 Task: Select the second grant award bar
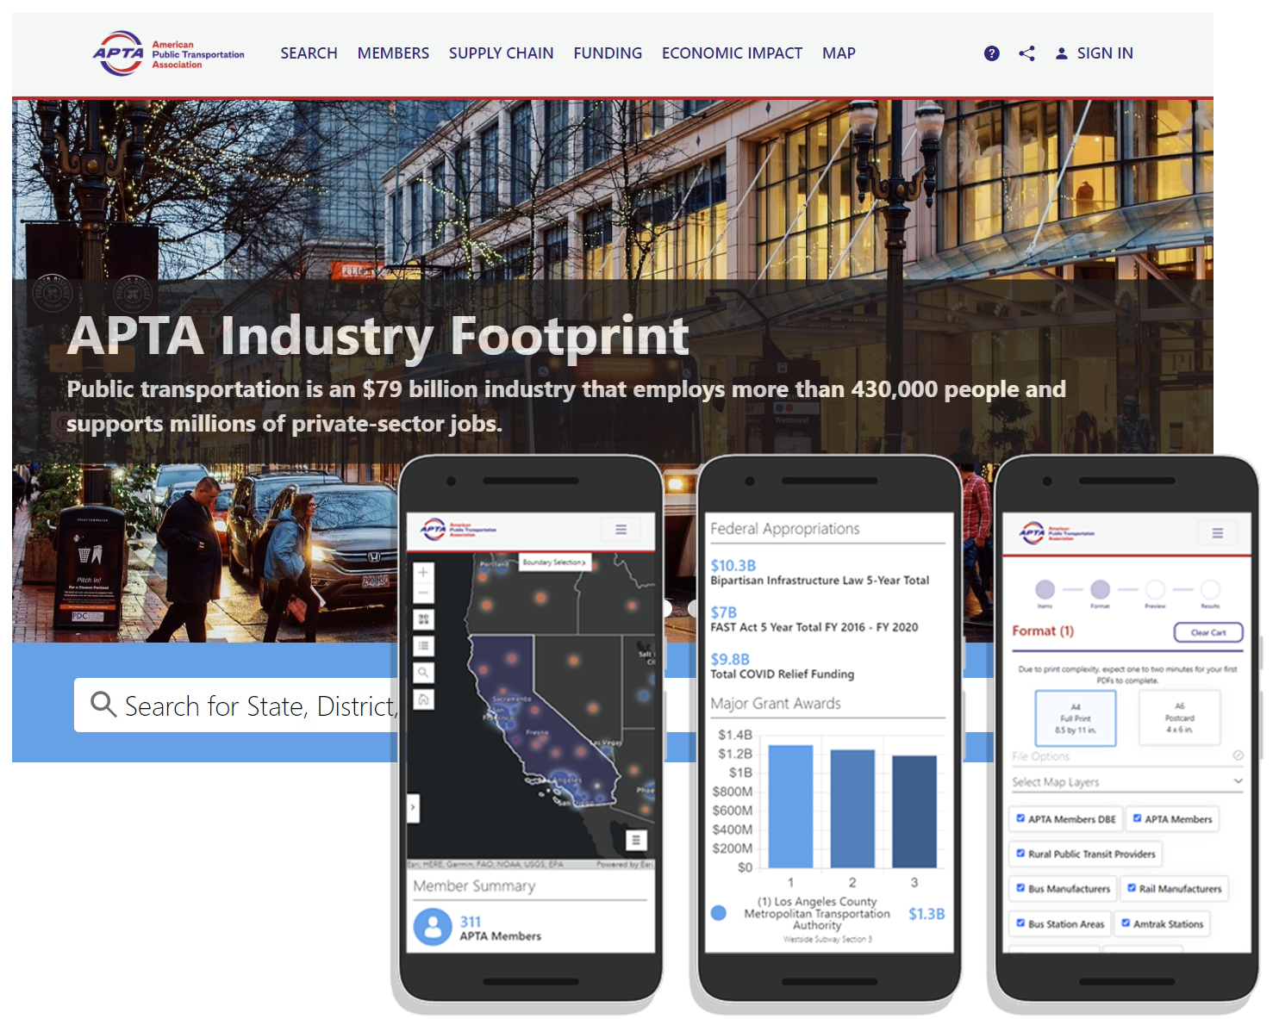pyautogui.click(x=852, y=809)
